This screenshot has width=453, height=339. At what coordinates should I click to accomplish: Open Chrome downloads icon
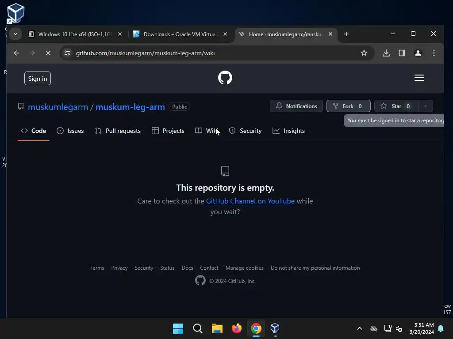click(x=386, y=53)
